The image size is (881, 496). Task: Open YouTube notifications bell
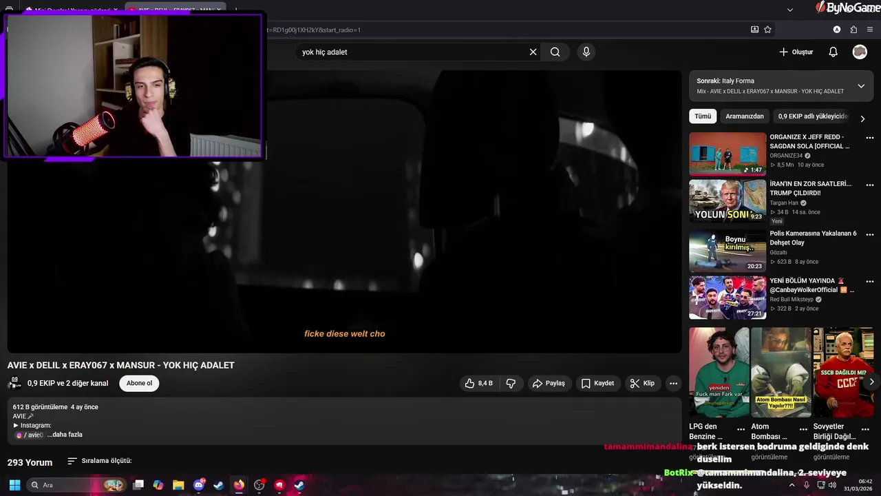point(833,52)
